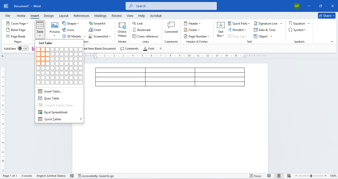Switch to Read Mode view
Screen dimensions: 338x179
[269, 176]
